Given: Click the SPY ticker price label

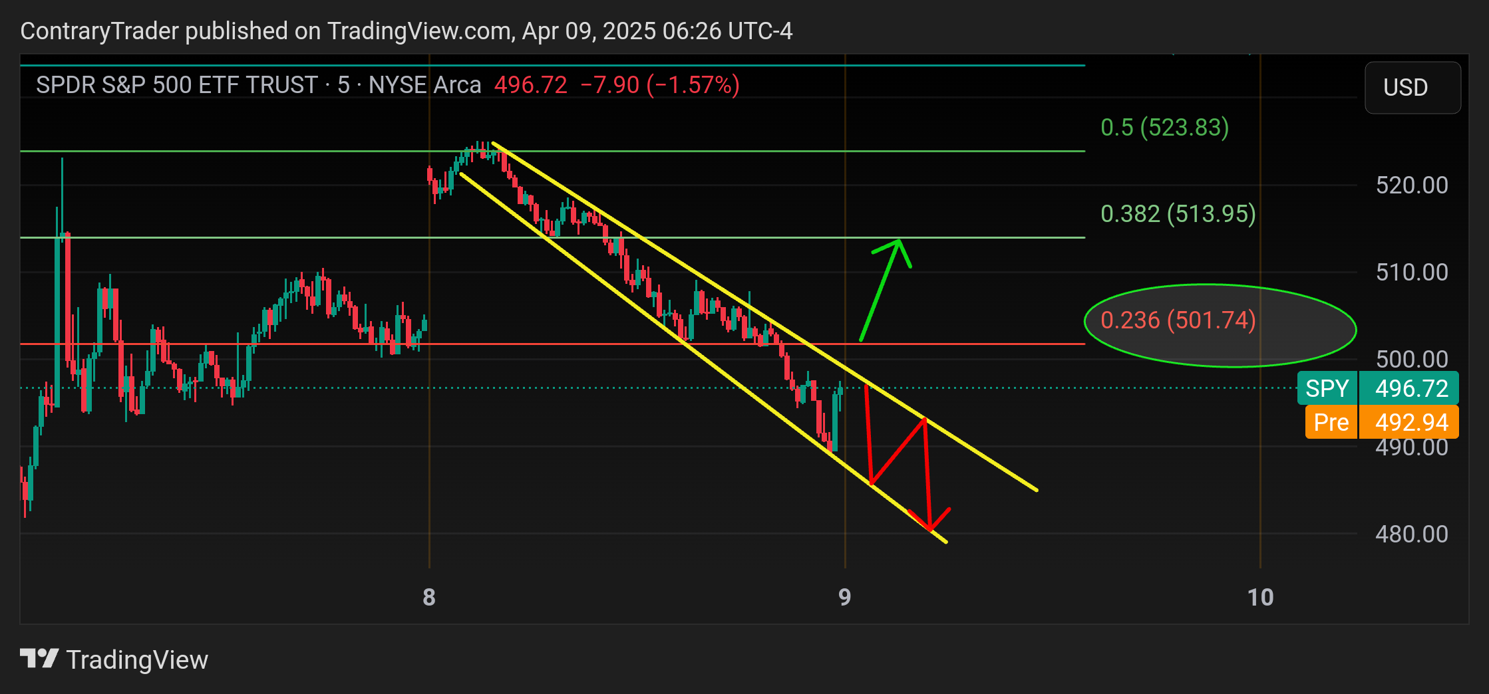Looking at the screenshot, I should coord(1378,388).
